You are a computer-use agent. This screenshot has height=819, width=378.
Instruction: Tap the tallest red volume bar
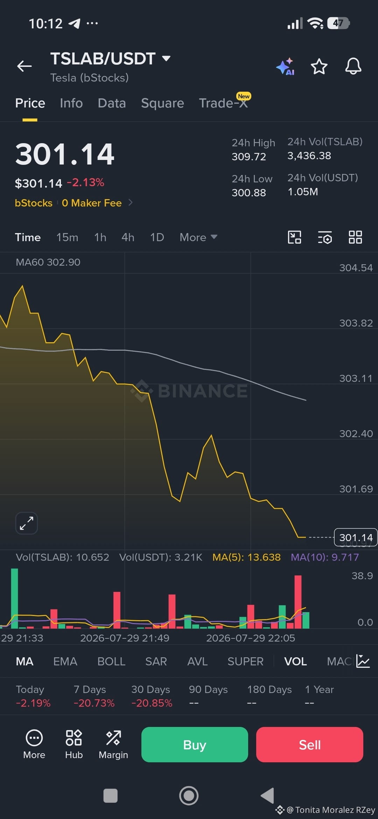point(298,602)
